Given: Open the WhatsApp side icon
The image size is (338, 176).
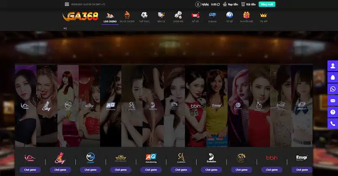Looking at the screenshot, I should point(333,89).
